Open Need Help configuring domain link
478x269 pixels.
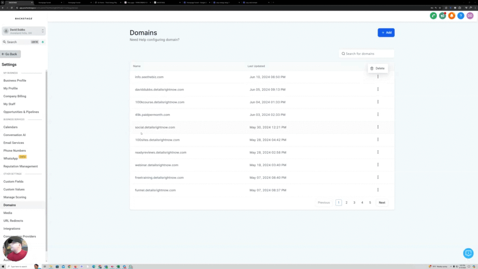155,40
